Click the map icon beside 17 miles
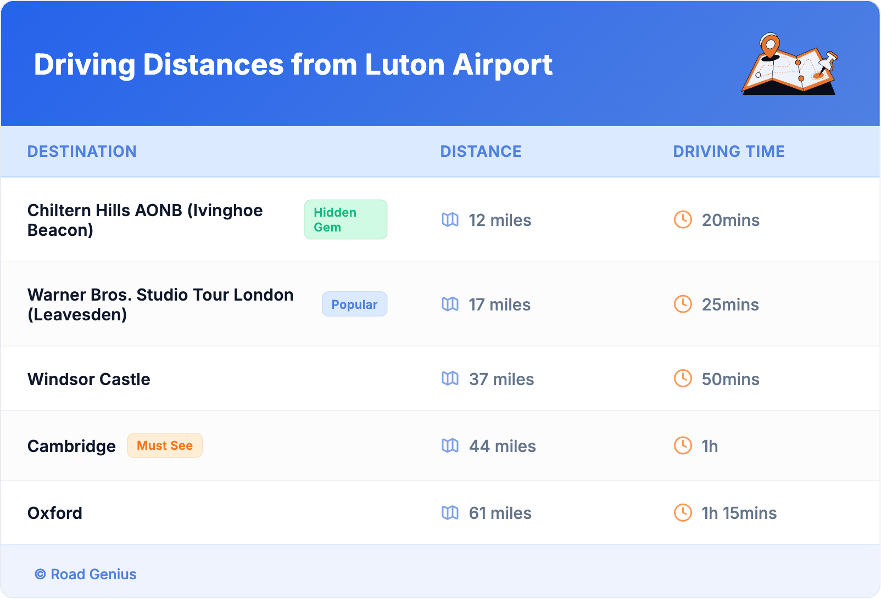 [x=450, y=304]
